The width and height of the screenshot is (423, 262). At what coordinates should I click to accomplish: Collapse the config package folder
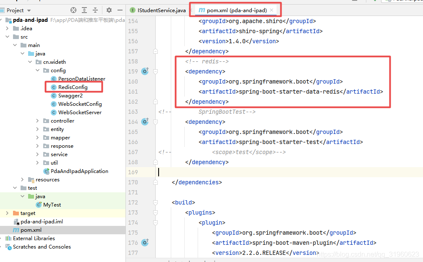(x=38, y=71)
